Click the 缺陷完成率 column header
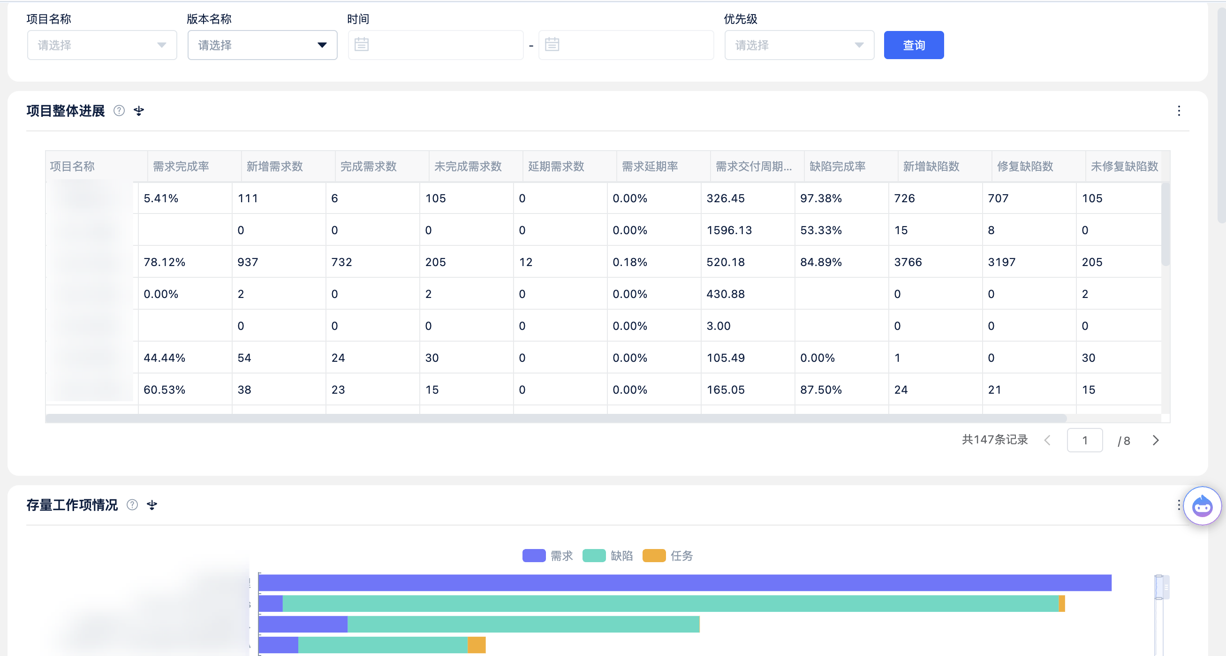This screenshot has width=1226, height=656. pos(837,166)
